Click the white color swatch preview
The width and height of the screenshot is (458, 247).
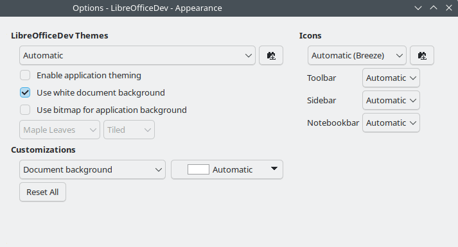coord(198,169)
